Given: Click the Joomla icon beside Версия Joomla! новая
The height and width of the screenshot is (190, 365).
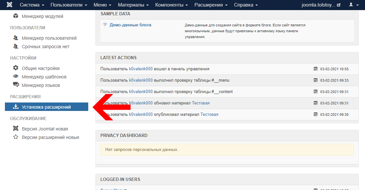Looking at the screenshot, I should point(16,129).
